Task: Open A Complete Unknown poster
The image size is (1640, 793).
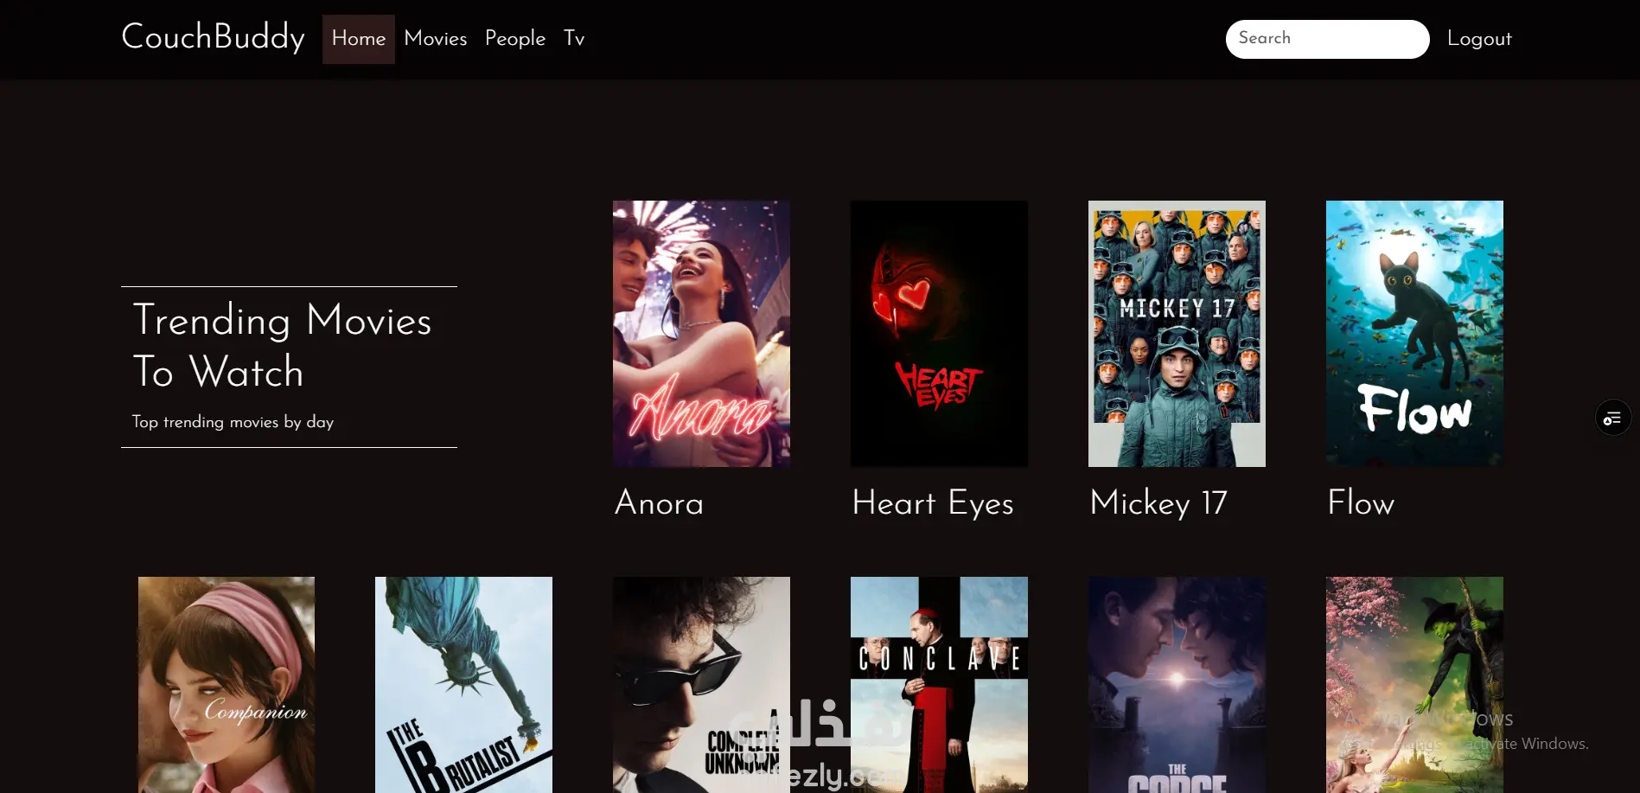Action: tap(701, 685)
